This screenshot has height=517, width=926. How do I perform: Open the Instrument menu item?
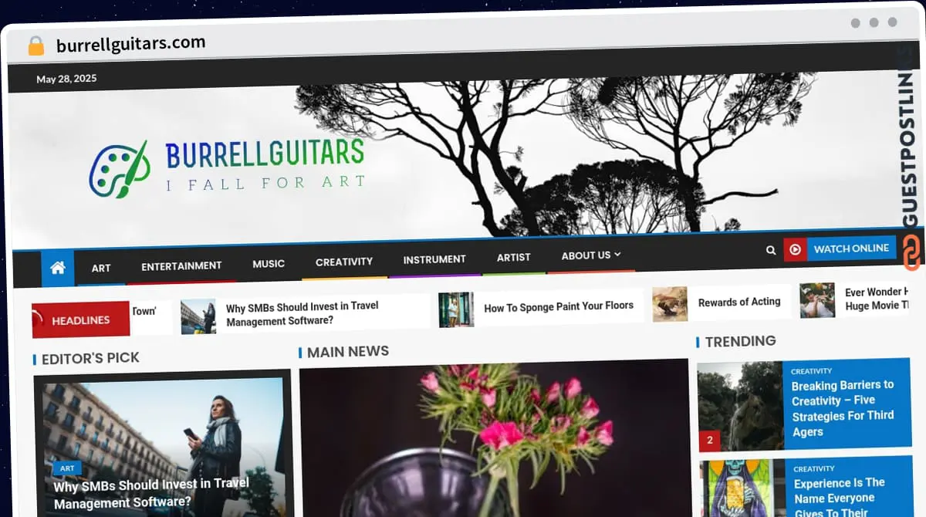[x=434, y=259]
